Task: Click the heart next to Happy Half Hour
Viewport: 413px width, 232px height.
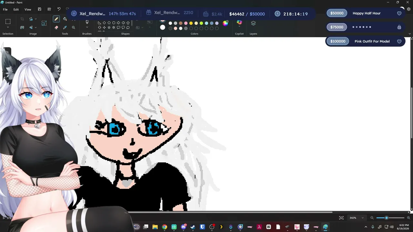Action: pyautogui.click(x=399, y=13)
